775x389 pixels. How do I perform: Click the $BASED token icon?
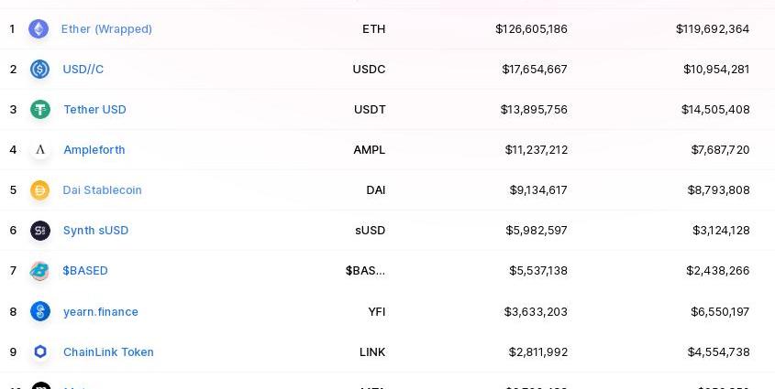pyautogui.click(x=39, y=271)
